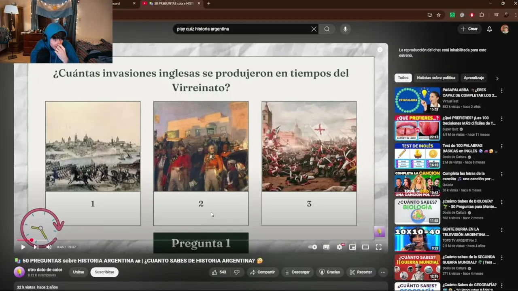Open '¿Qué PREFIERES?' video thumbnail
The width and height of the screenshot is (518, 291).
417,128
